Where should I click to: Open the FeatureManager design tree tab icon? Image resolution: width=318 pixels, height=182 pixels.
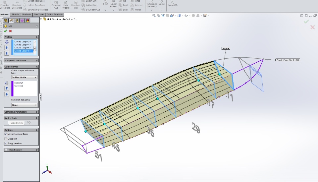(6, 21)
